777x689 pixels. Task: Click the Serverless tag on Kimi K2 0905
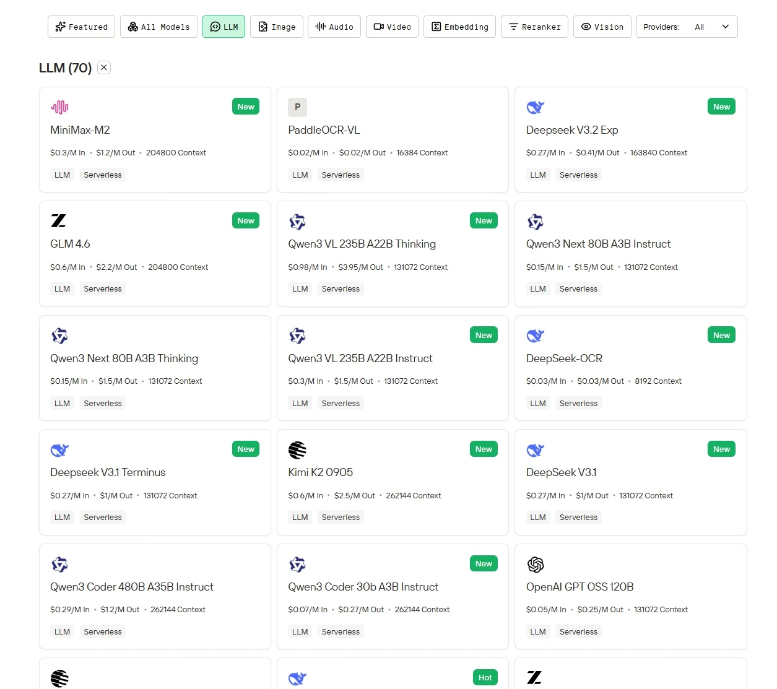341,518
